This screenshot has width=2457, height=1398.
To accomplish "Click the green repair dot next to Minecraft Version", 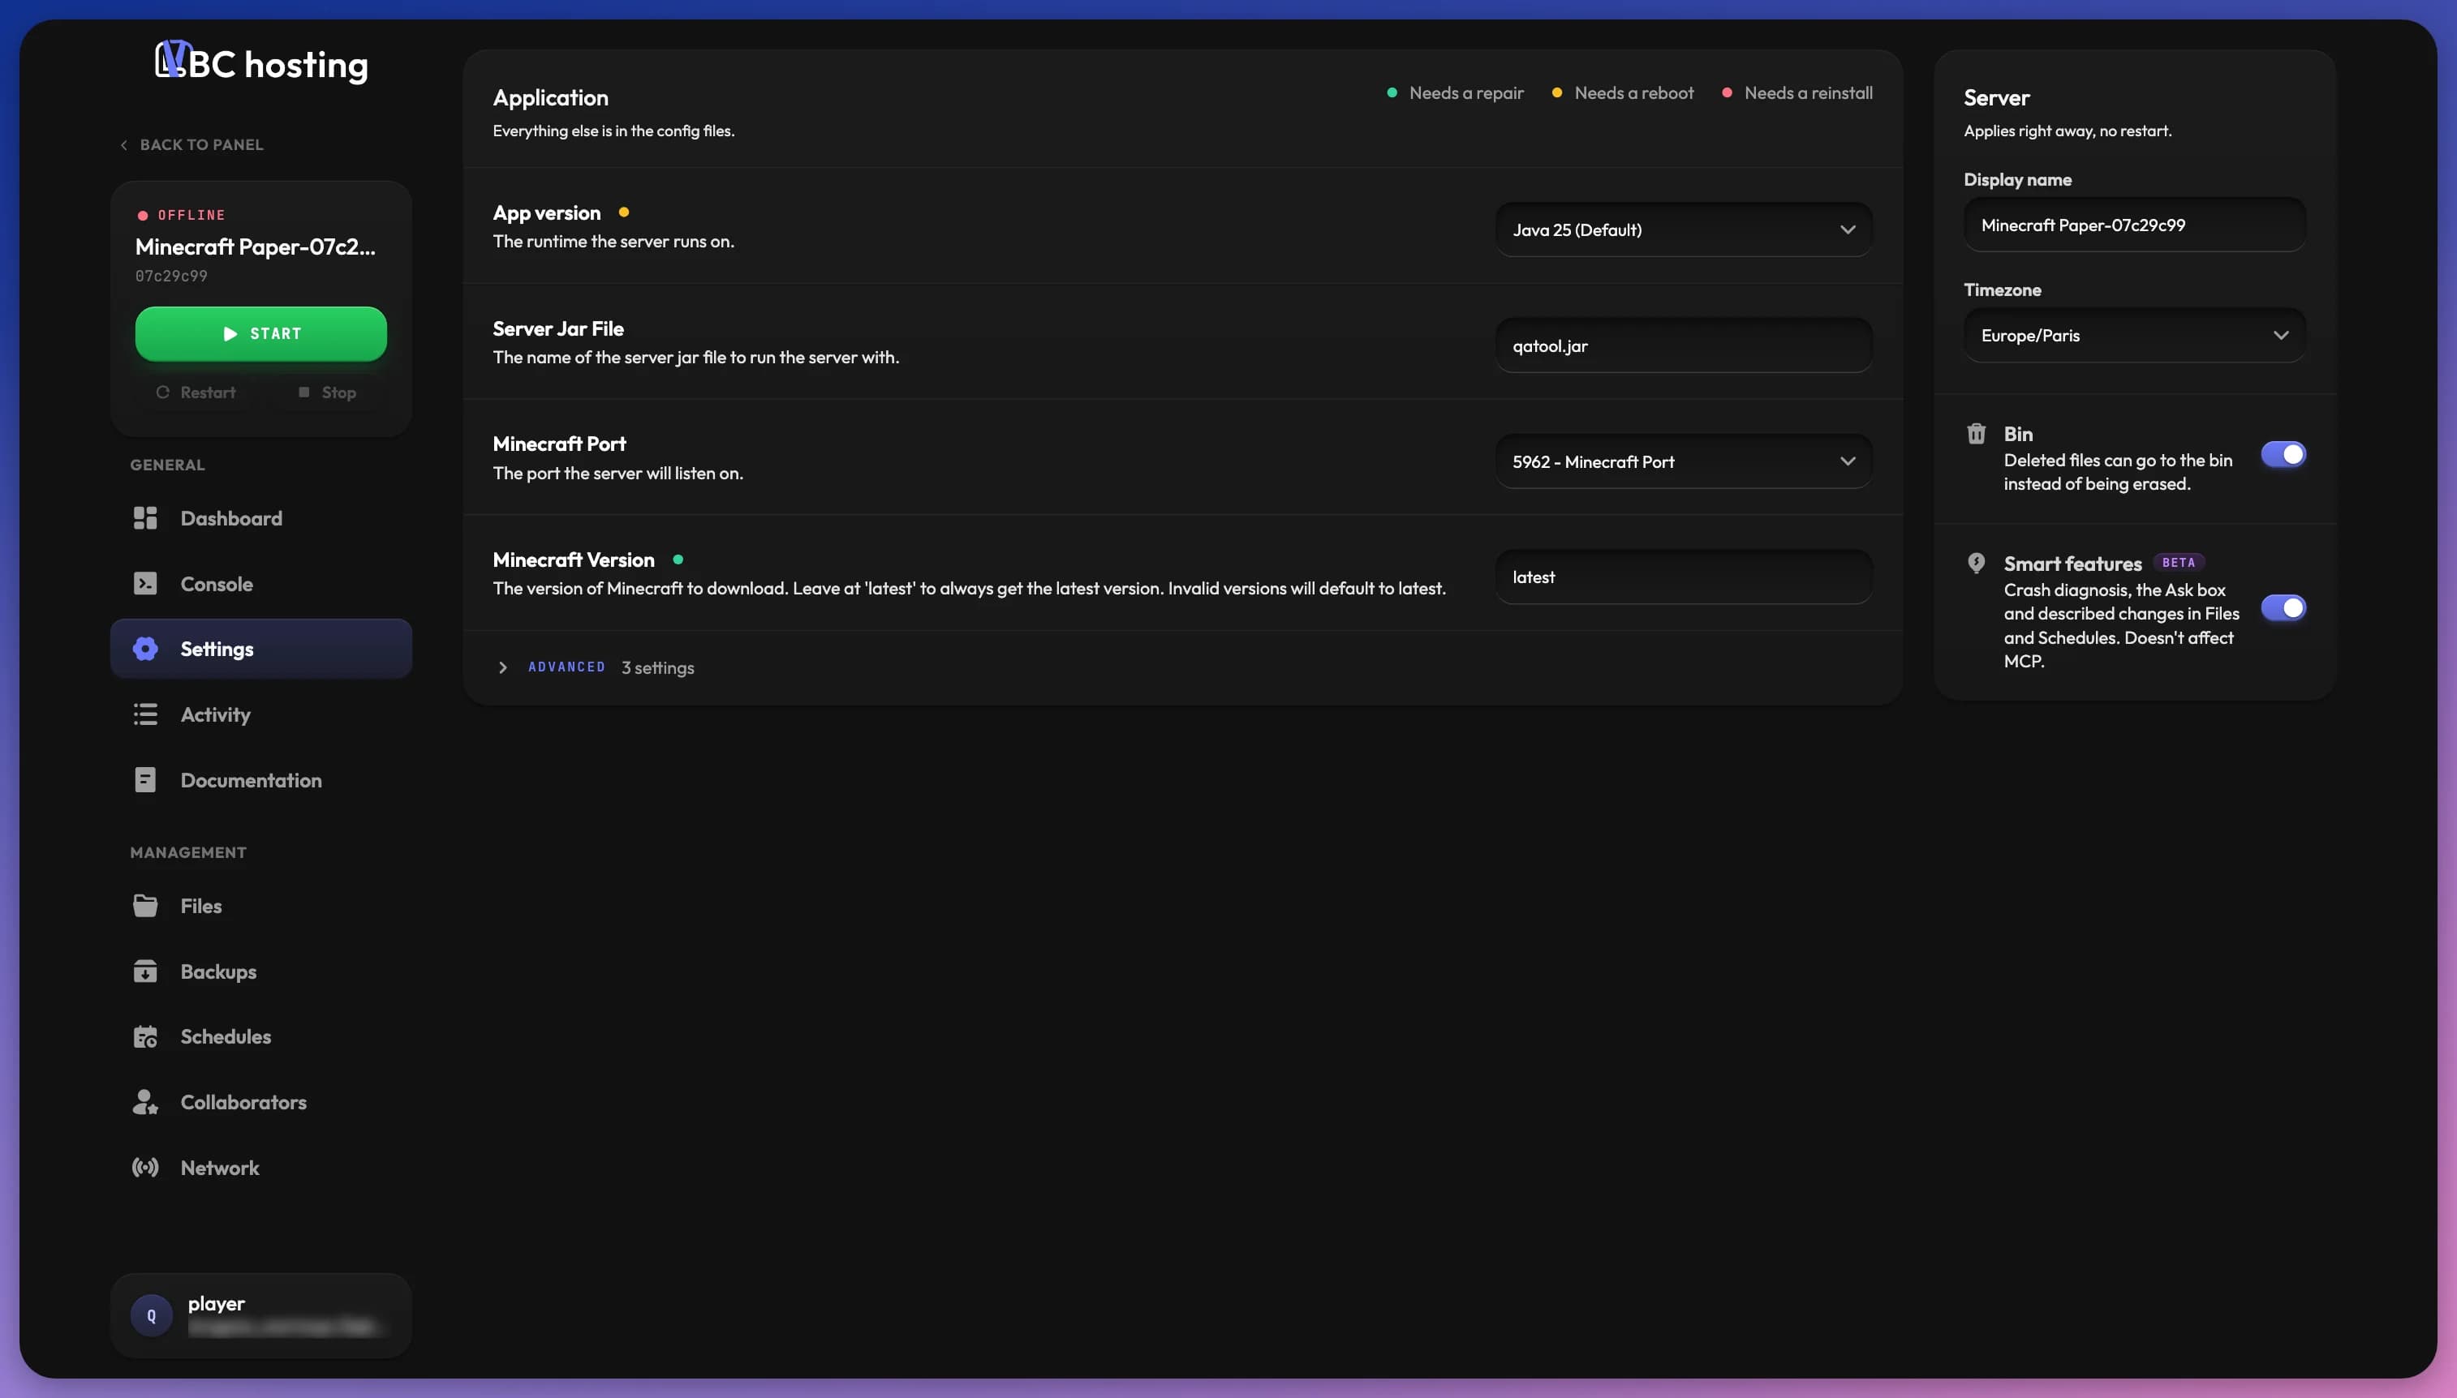I will (678, 559).
